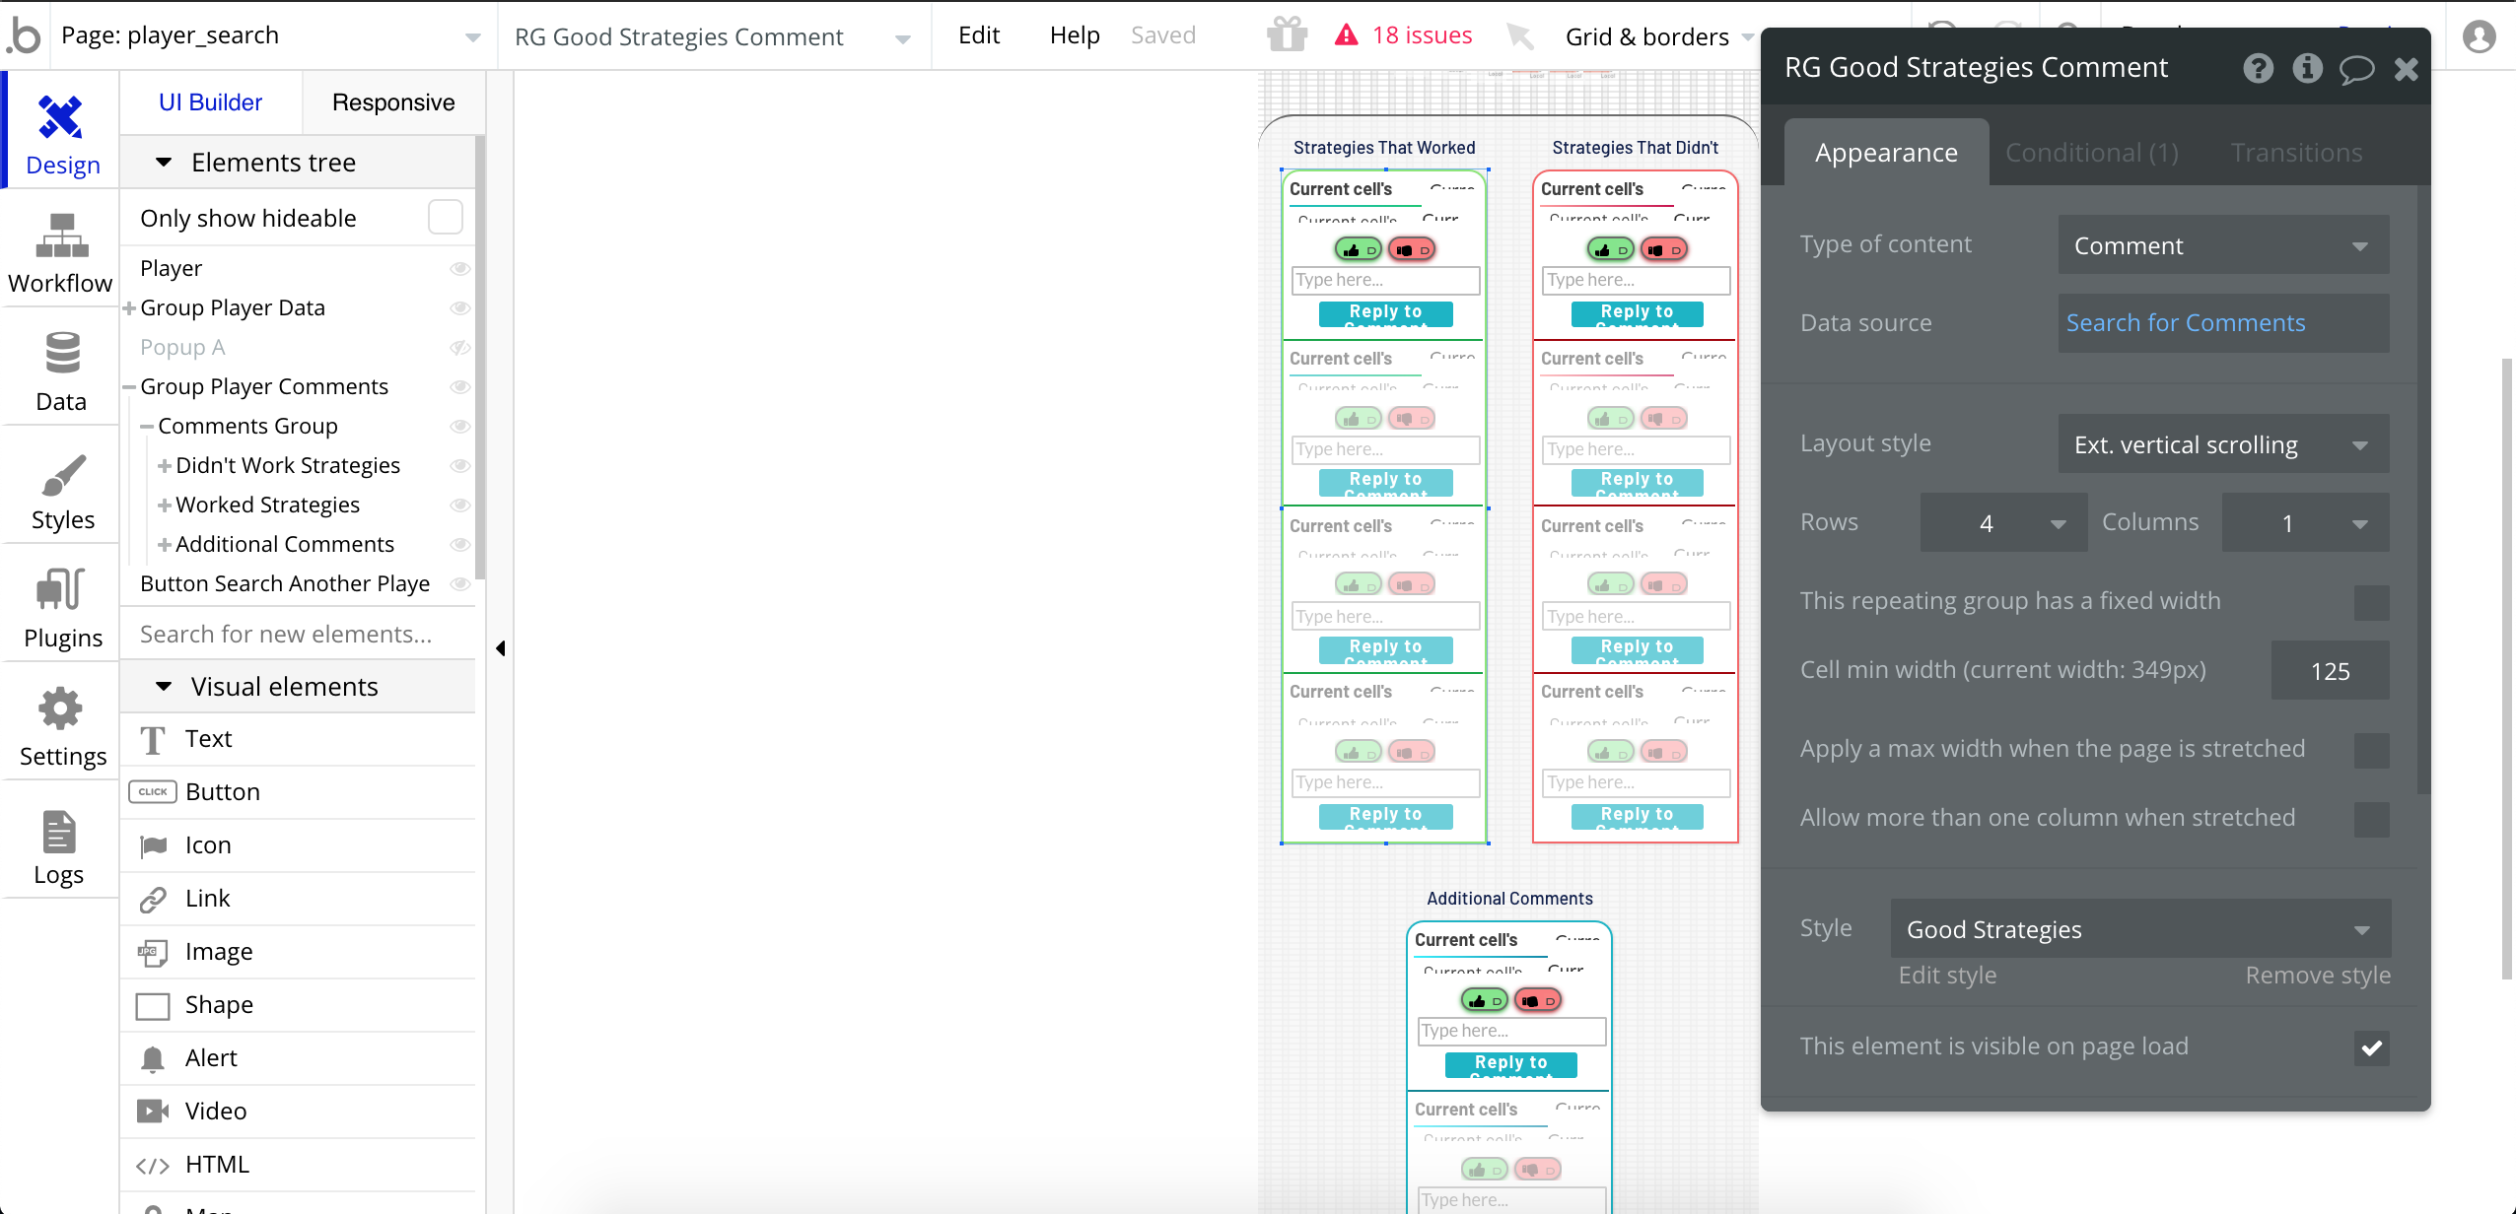2516x1214 pixels.
Task: Uncheck 'This element is visible on page load'
Action: tap(2371, 1047)
